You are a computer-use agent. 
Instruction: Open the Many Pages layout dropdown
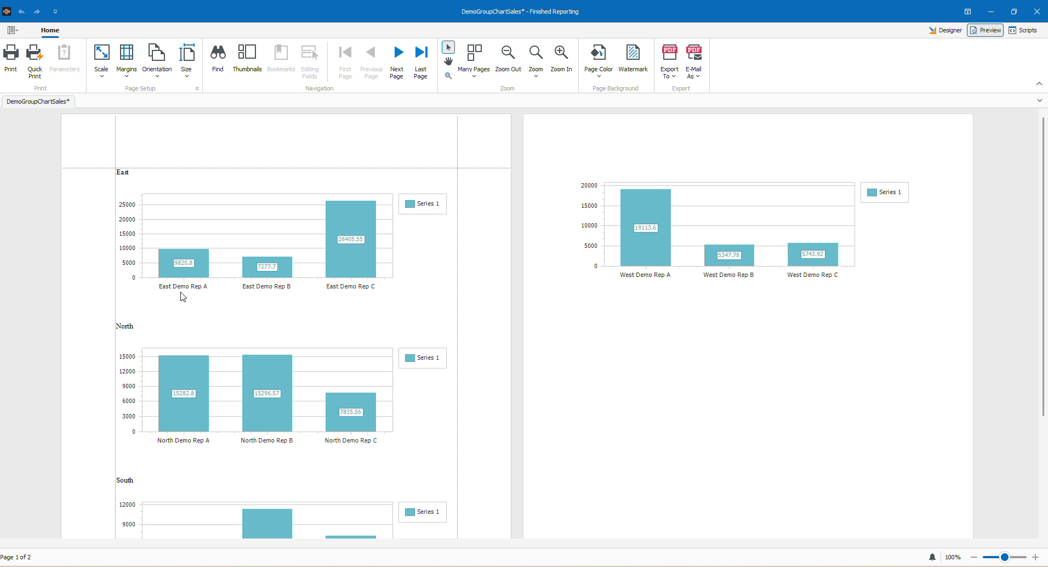tap(474, 61)
